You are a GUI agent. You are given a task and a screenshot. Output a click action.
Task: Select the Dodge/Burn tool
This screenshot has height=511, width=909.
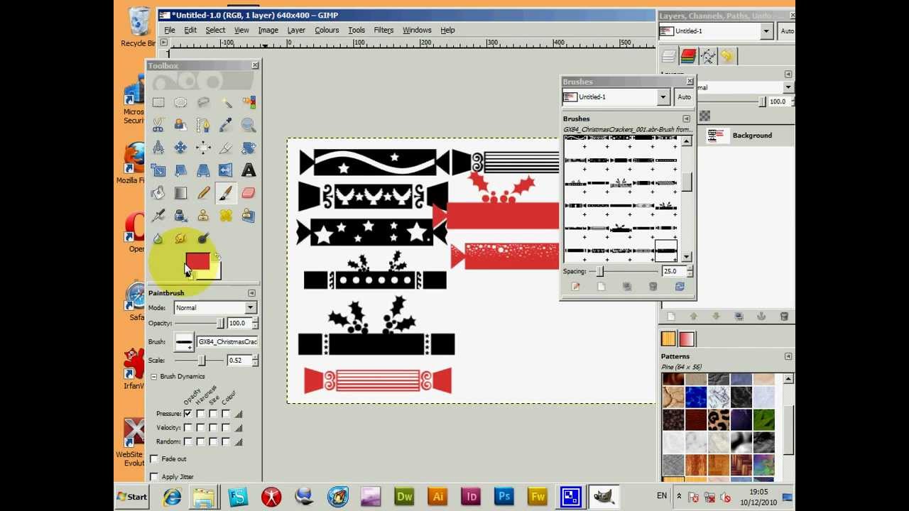[203, 238]
